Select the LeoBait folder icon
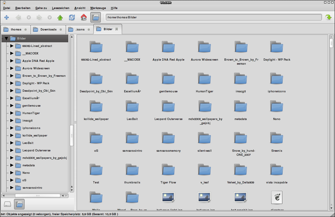 point(132,106)
